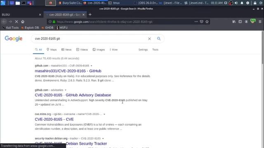The image size is (264, 148).
Task: Open the Firefox library icon
Action: [234, 22]
